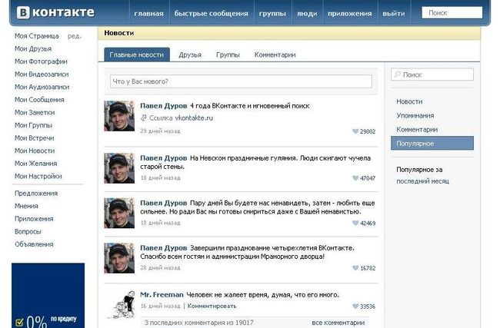Click выйти to log out
Viewport: 500px width, 328px height.
394,13
